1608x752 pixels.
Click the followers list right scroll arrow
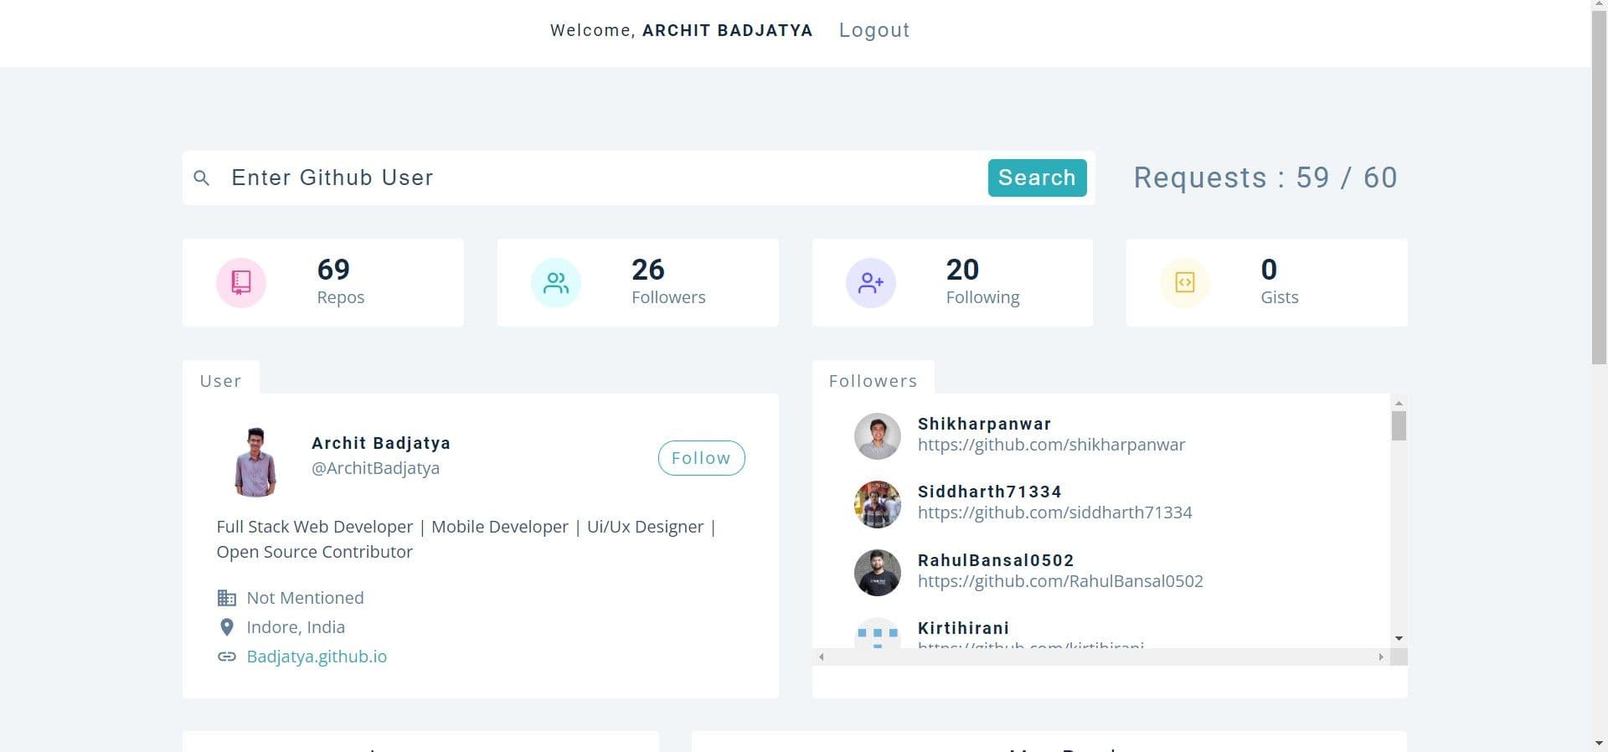click(1381, 657)
